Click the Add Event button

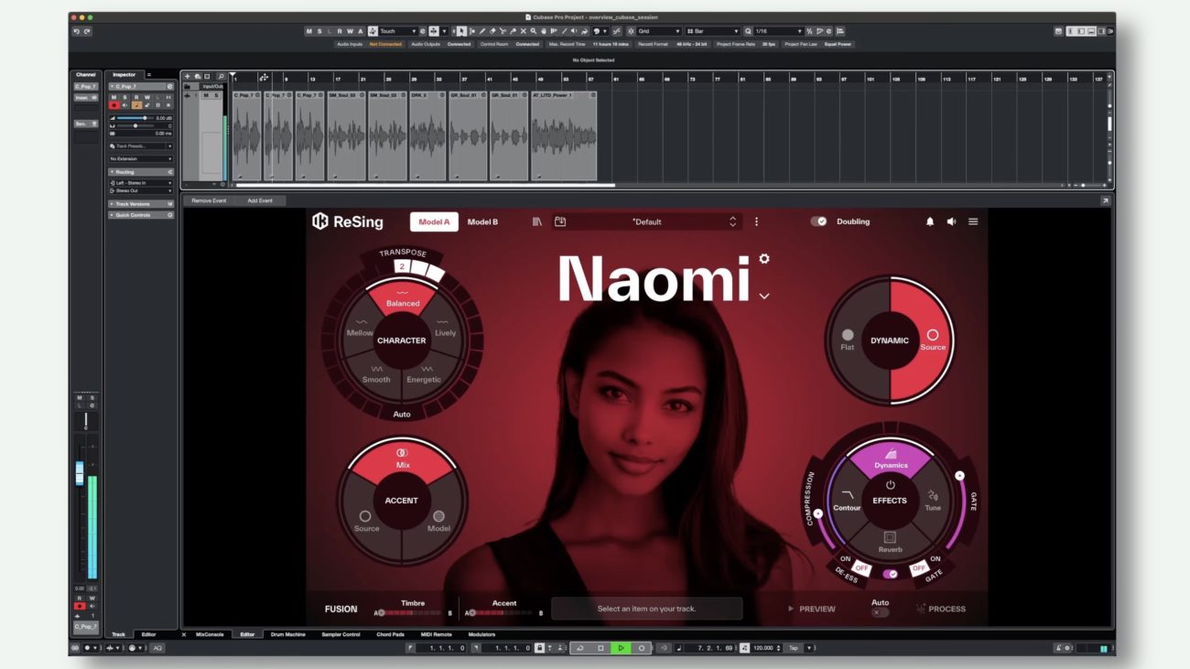[x=260, y=200]
